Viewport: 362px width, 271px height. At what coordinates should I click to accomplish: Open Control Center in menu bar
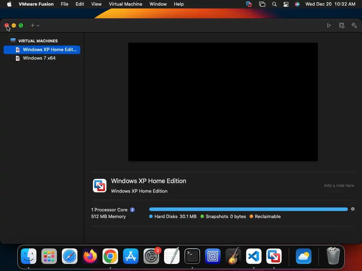(286, 4)
